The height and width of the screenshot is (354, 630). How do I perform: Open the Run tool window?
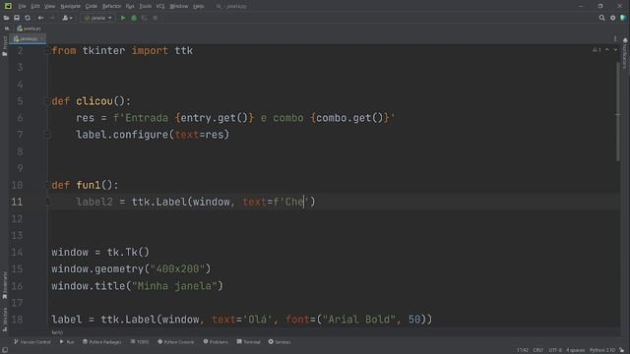click(67, 342)
